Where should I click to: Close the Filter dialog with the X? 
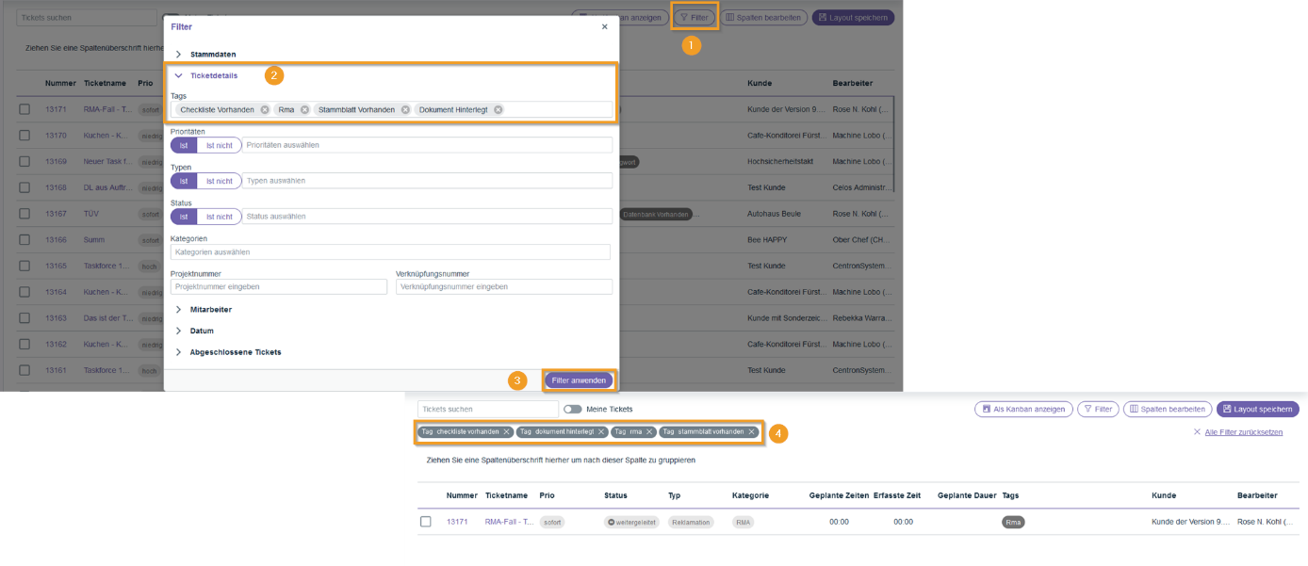pos(604,27)
